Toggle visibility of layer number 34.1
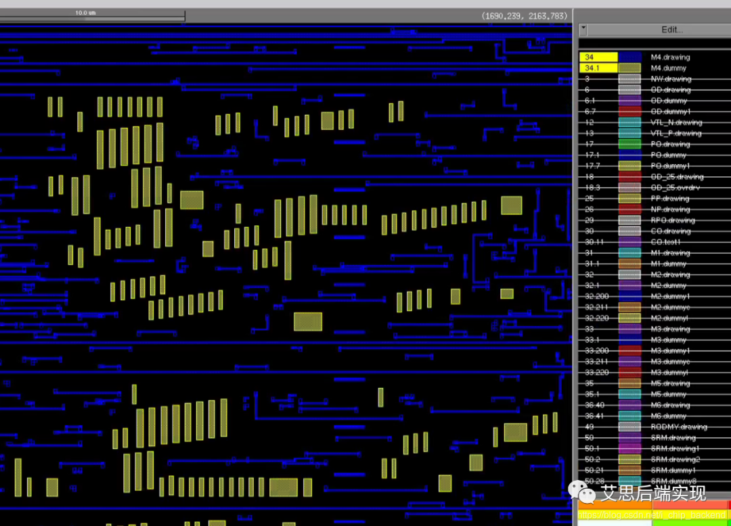This screenshot has height=526, width=731. [598, 68]
